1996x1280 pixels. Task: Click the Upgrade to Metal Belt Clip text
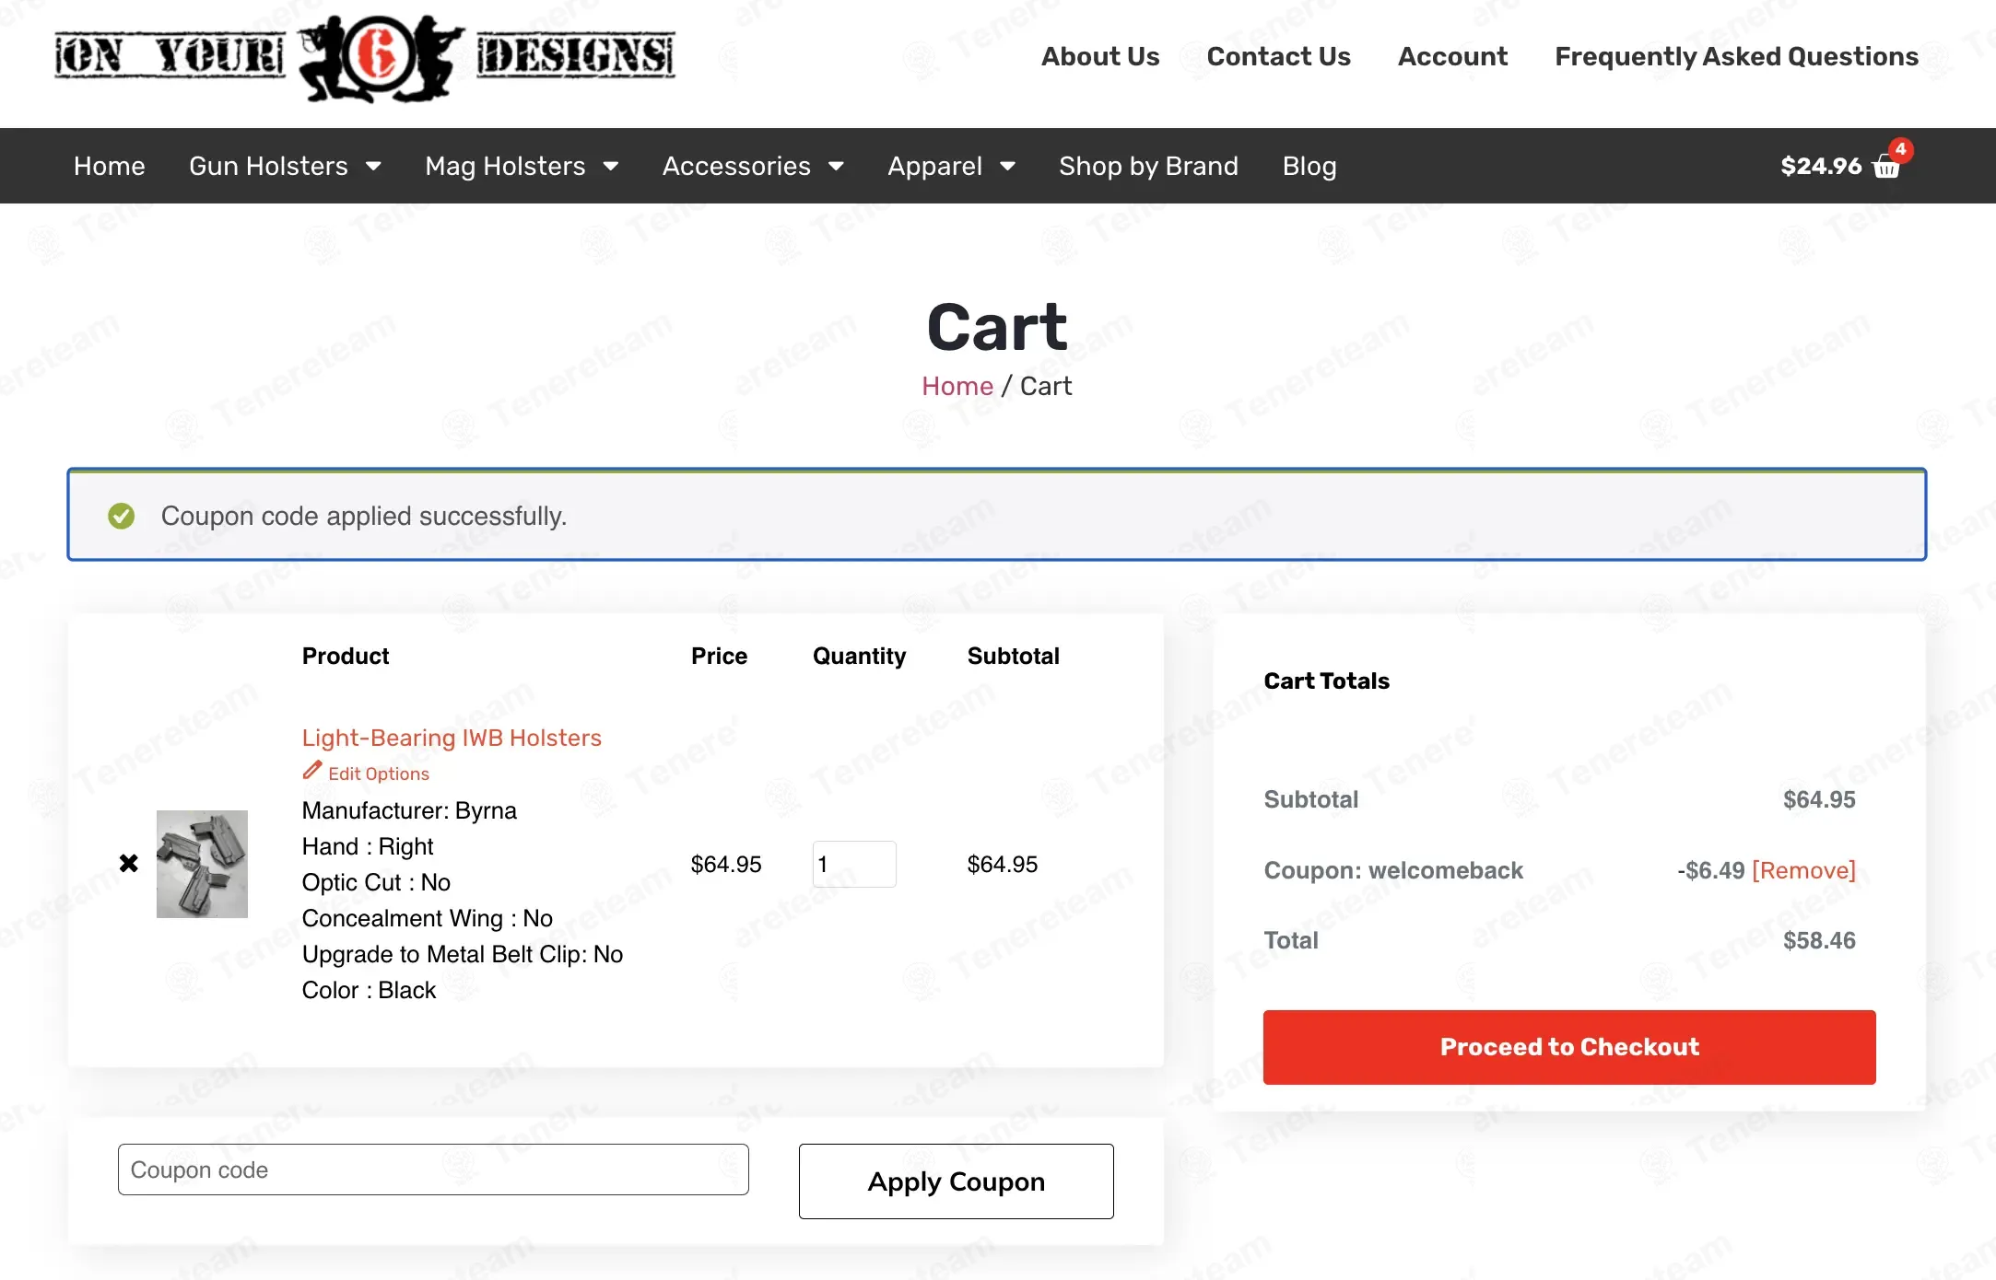tap(463, 954)
